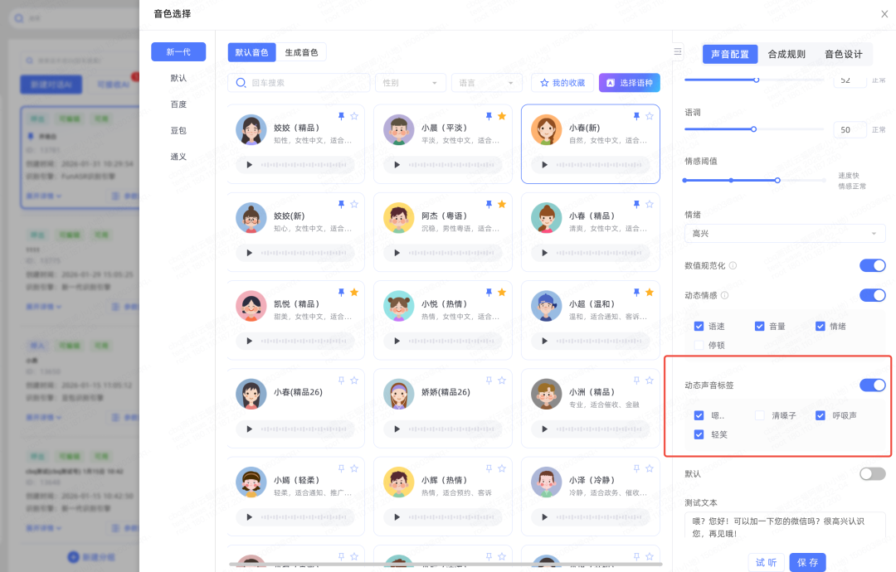Play the 小晨（平淡）voice sample
Screen dimensions: 896x572
tap(397, 165)
